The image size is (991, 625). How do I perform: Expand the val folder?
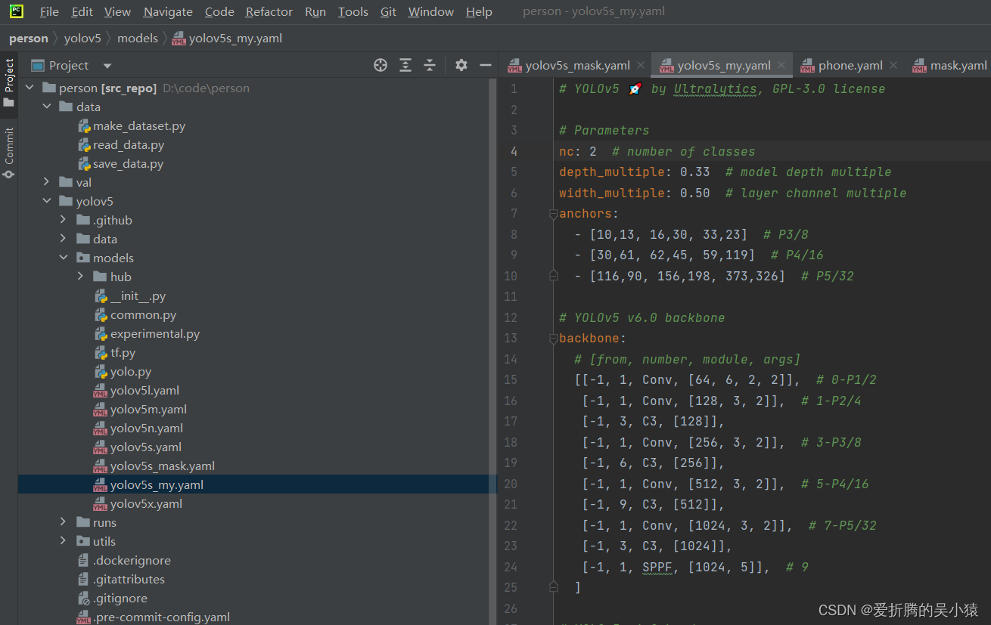47,182
